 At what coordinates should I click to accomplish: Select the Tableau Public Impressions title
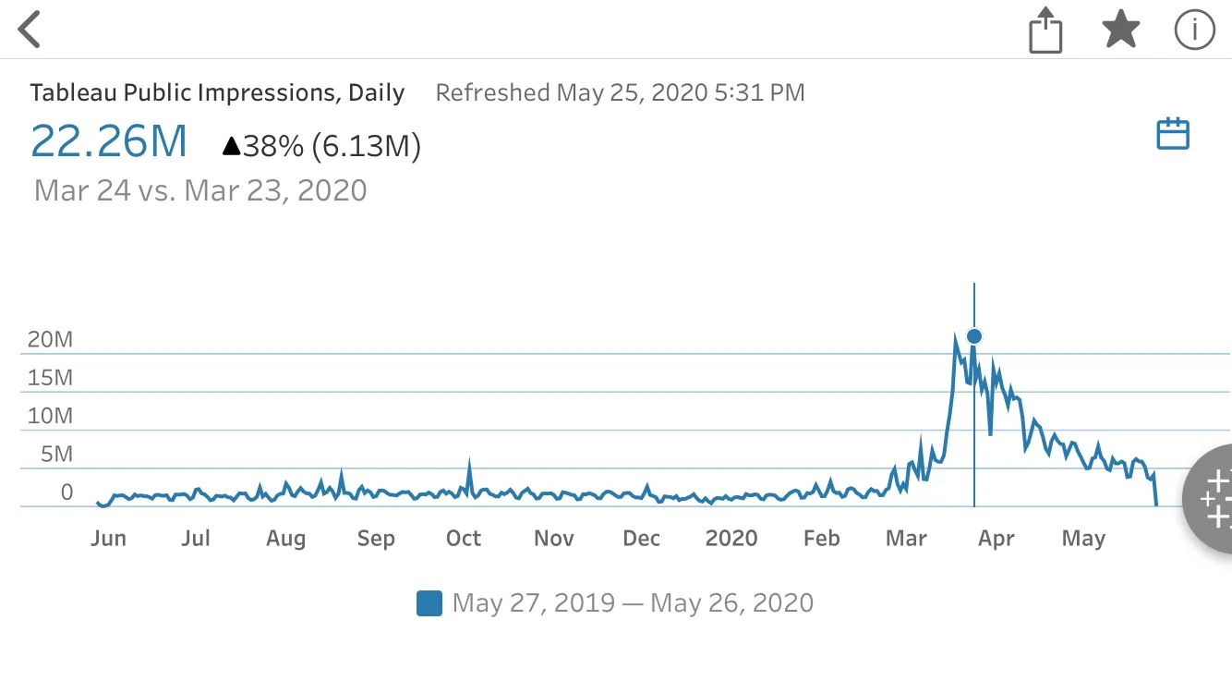(x=217, y=92)
